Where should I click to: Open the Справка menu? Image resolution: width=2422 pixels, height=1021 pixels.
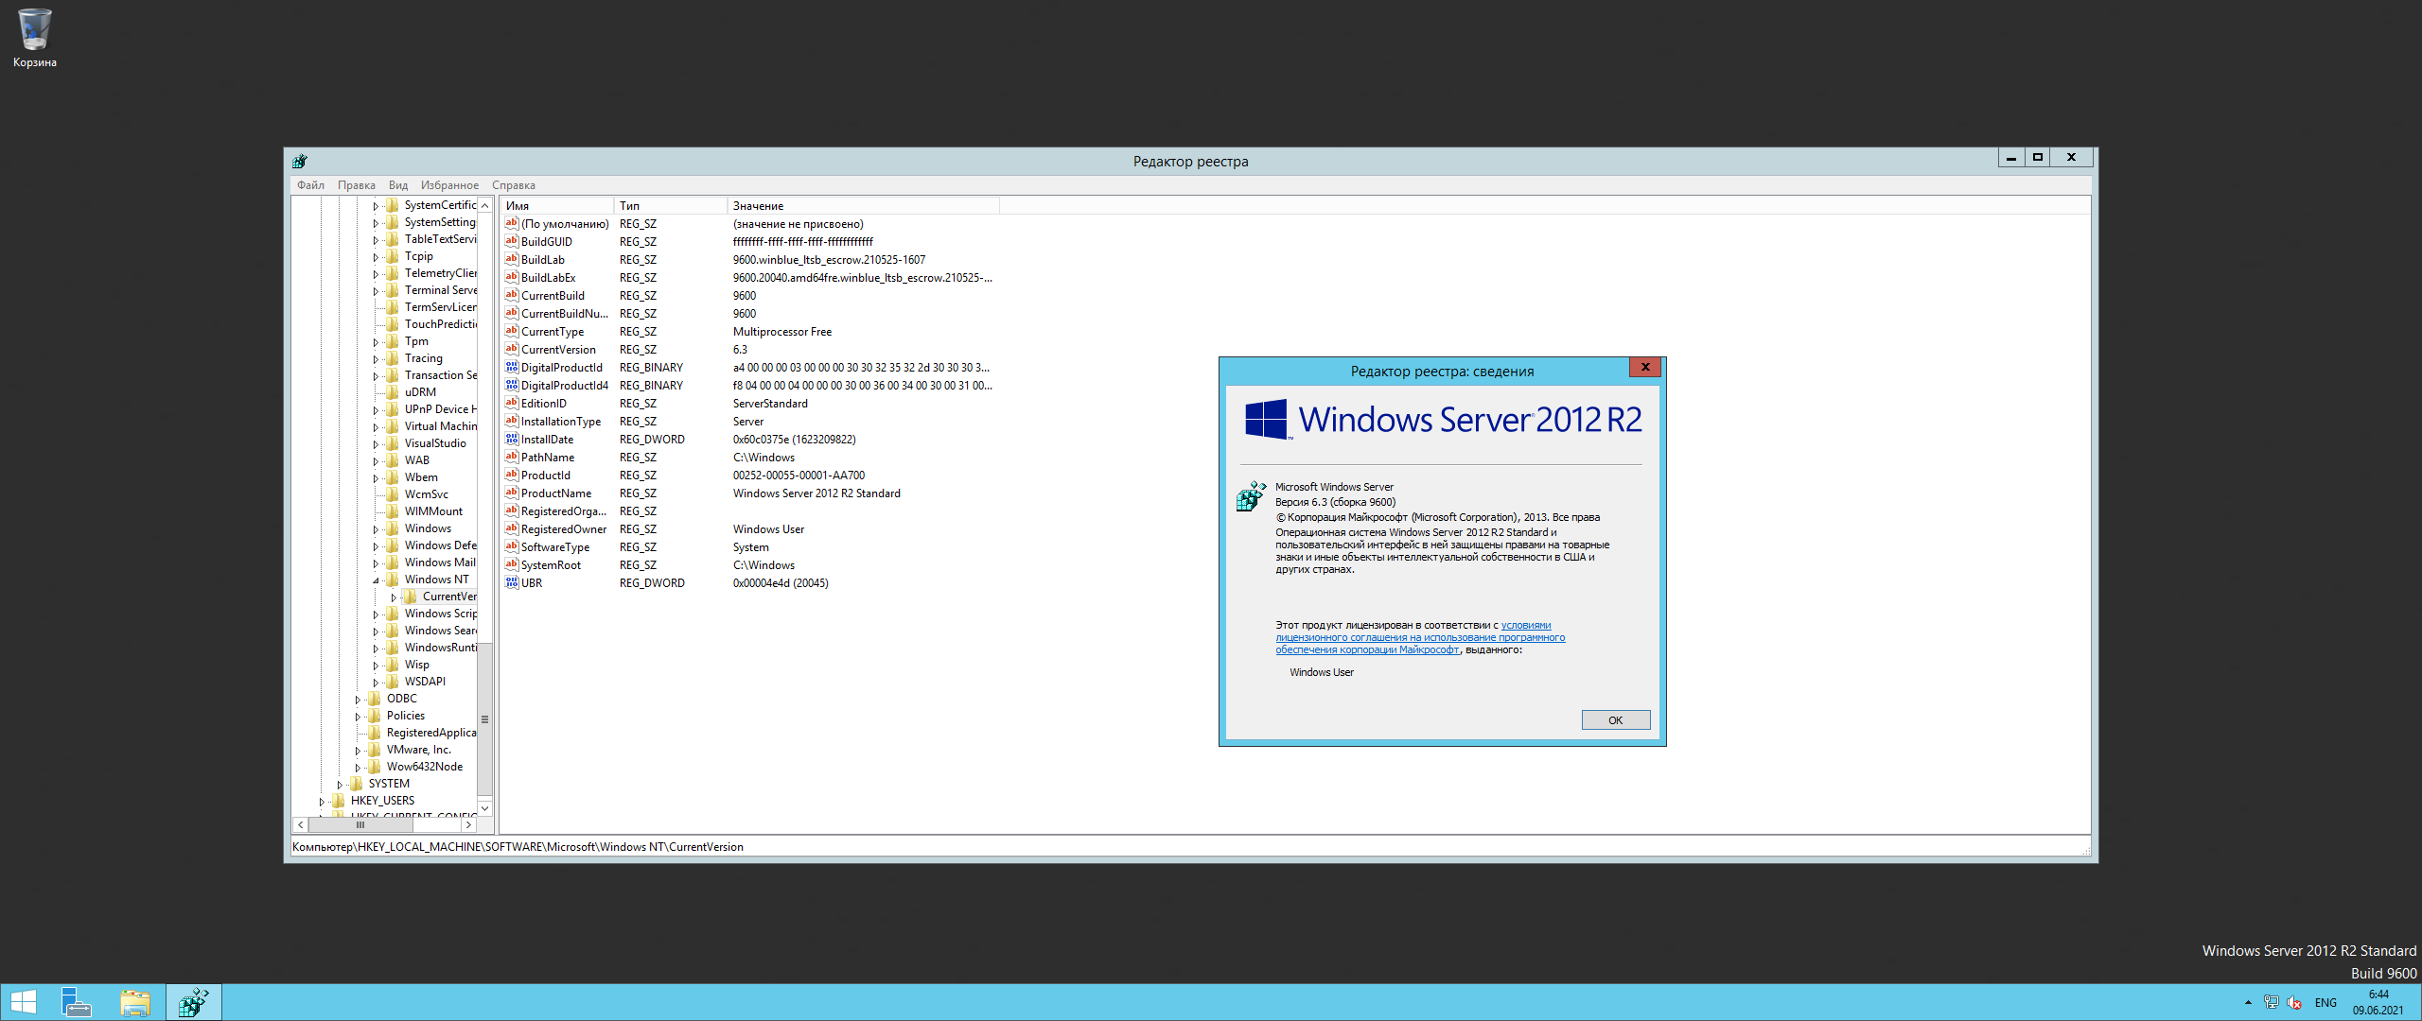tap(514, 185)
